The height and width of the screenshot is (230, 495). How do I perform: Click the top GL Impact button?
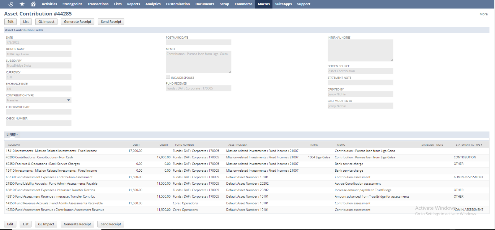point(46,22)
